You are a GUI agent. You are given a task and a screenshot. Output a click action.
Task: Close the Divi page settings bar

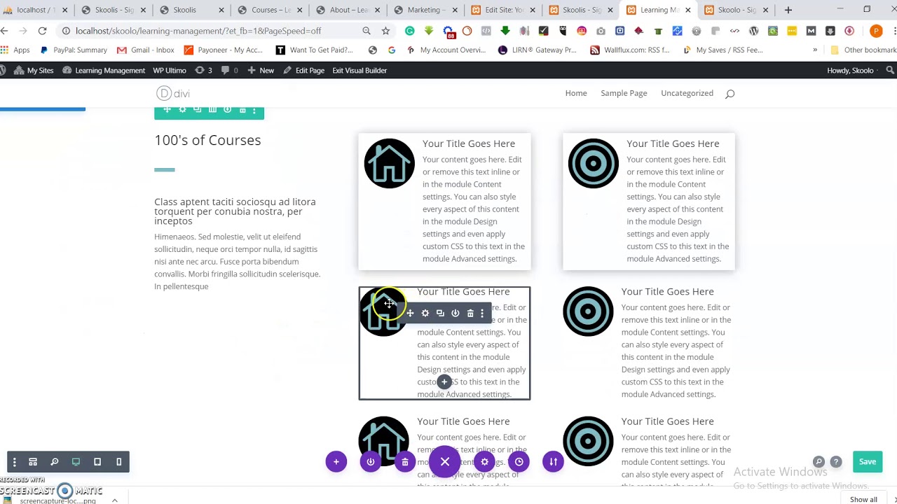point(445,462)
